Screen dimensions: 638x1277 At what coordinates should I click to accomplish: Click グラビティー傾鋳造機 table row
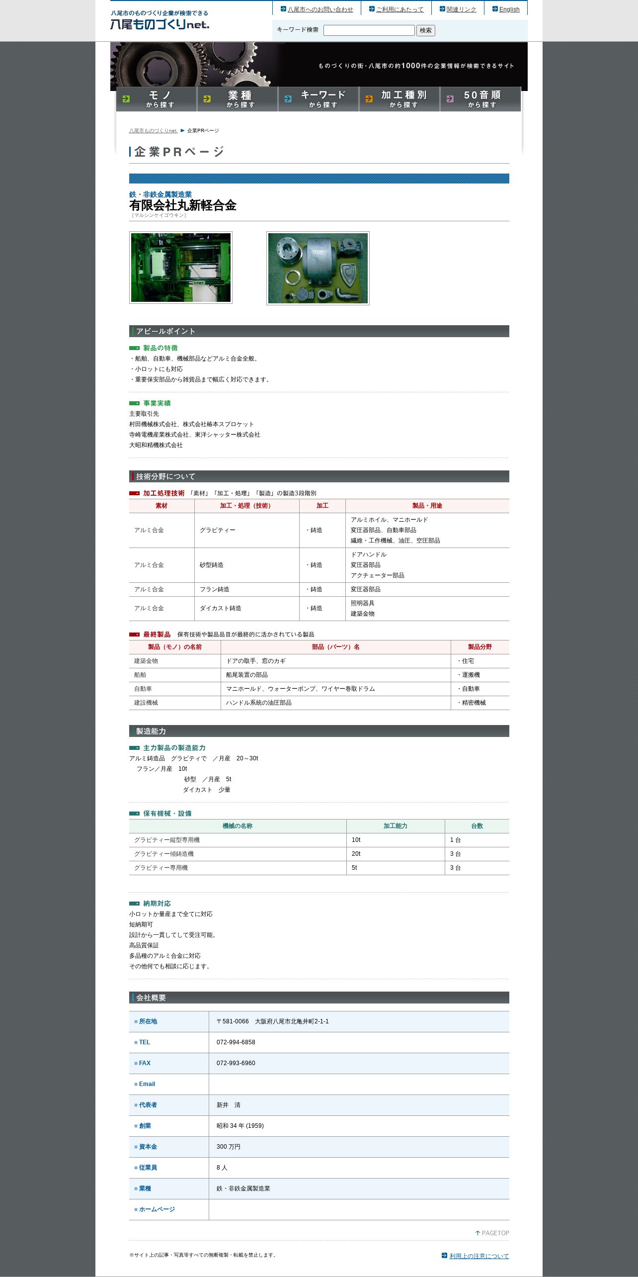point(319,854)
